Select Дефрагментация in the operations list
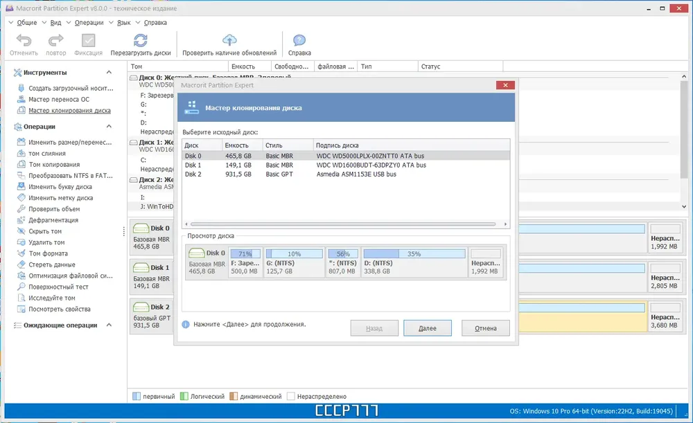This screenshot has height=423, width=693. click(53, 220)
